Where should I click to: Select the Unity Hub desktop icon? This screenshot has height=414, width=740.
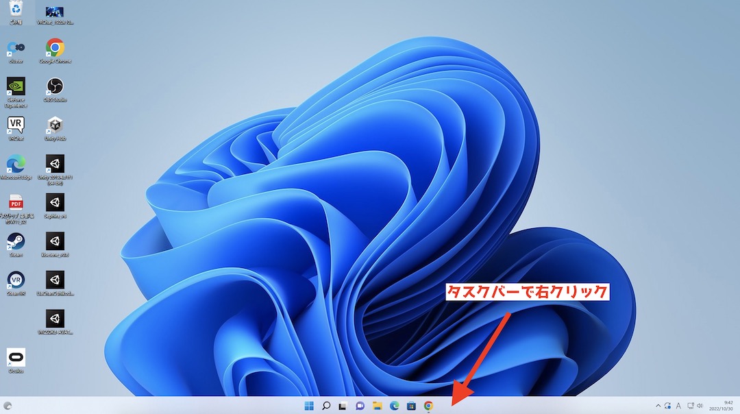[55, 126]
